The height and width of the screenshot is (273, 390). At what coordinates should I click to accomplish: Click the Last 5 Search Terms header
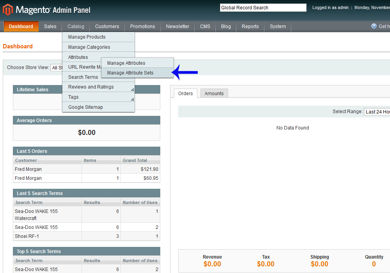[x=87, y=193]
